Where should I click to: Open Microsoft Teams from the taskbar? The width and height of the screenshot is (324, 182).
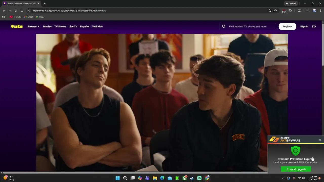point(147,178)
